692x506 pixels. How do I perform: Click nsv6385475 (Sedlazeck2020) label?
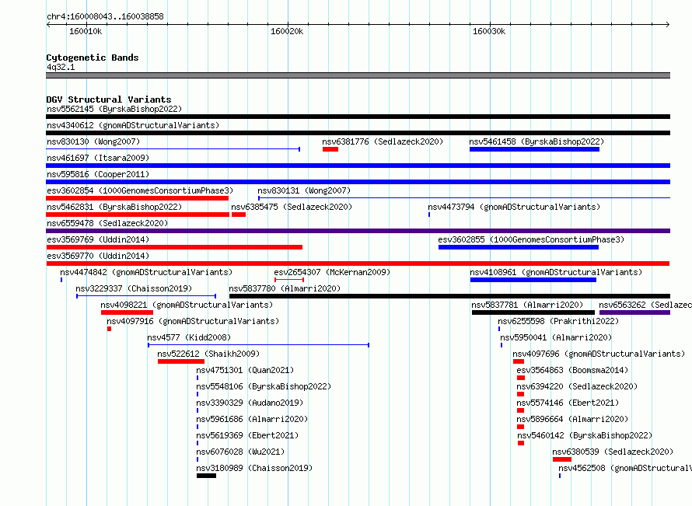(x=292, y=207)
